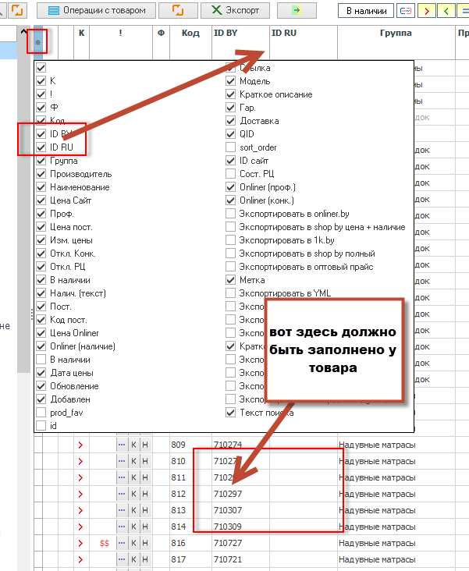Screen dimensions: 469x571
Task: Enable the Сост. РЦ column checkbox
Action: [231, 174]
